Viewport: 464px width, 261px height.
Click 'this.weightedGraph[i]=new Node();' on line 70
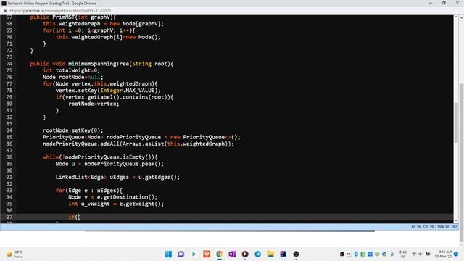[x=108, y=37]
